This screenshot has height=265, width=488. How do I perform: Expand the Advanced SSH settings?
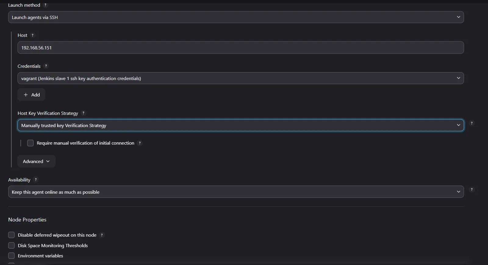[36, 161]
